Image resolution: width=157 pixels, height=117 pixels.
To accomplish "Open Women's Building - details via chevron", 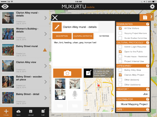I will (x=46, y=34).
